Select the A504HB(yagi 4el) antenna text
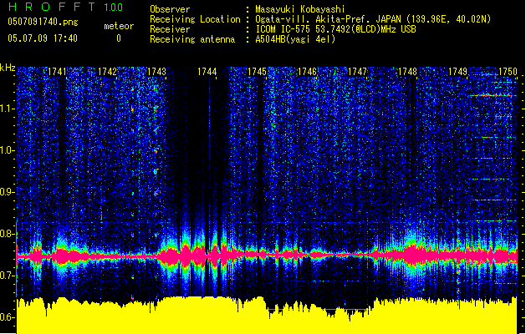Viewport: 526px width, 334px height. (295, 39)
